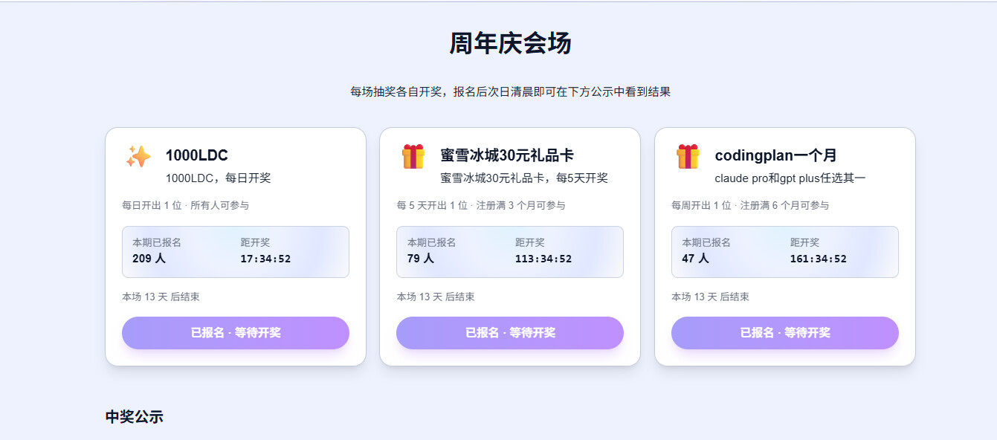Screen dimensions: 997x440
Task: Click the 47 人 registered count
Action: pyautogui.click(x=695, y=259)
